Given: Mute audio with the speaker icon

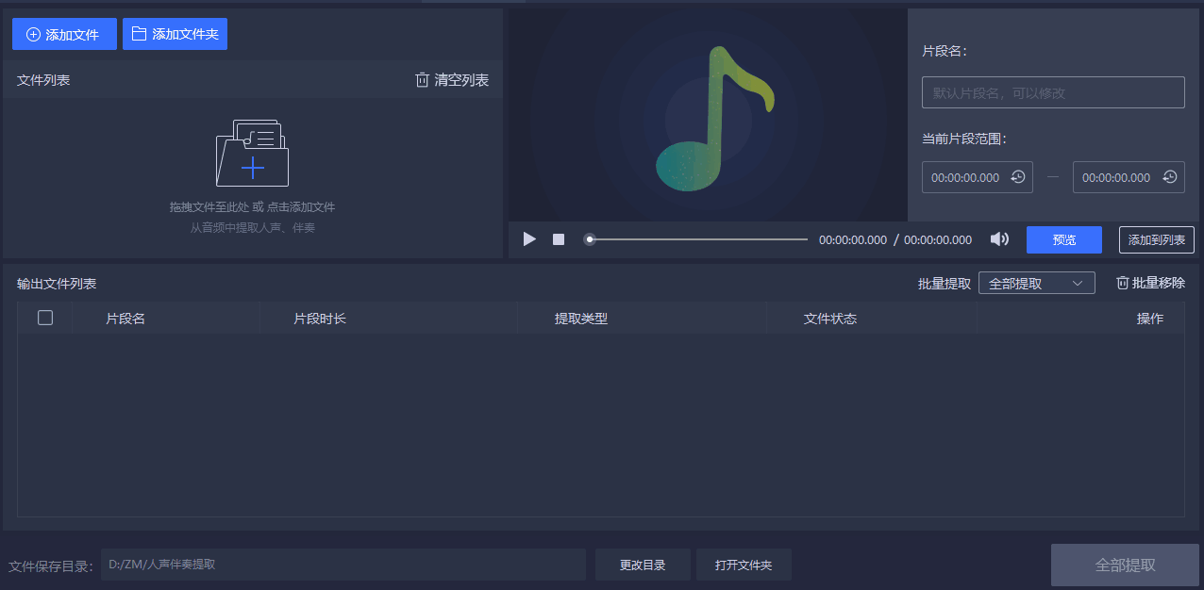Looking at the screenshot, I should coord(999,239).
